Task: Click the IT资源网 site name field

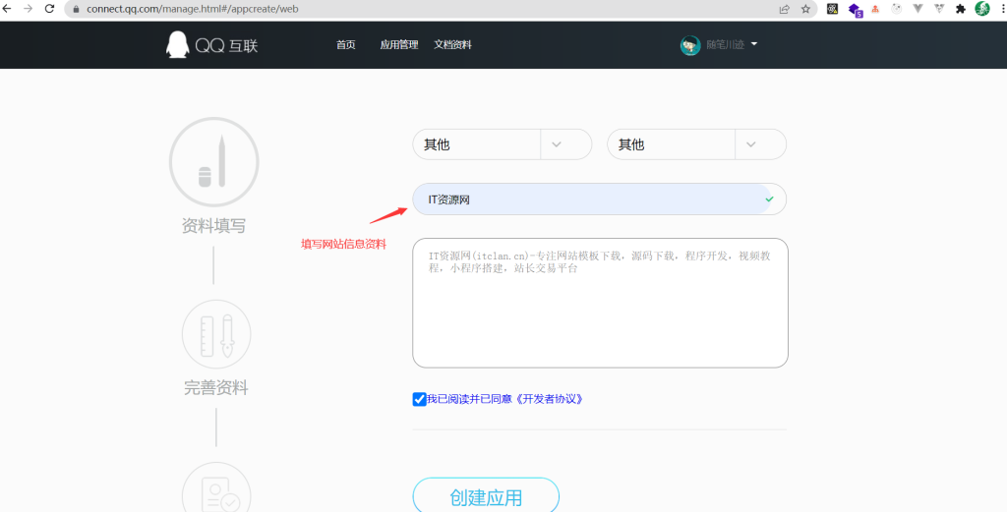Action: coord(599,199)
